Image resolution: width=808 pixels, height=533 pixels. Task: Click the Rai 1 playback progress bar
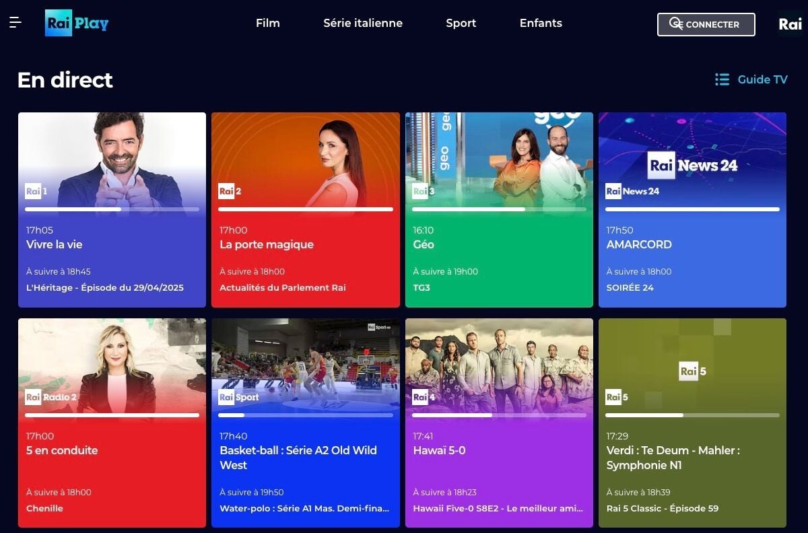(112, 209)
